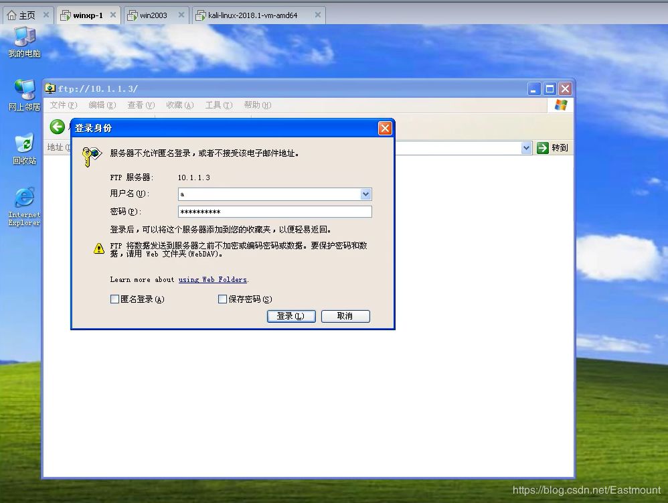Close the kali-linux-2018.1-vm-amd64 tab
Image resolution: width=668 pixels, height=503 pixels.
click(317, 15)
